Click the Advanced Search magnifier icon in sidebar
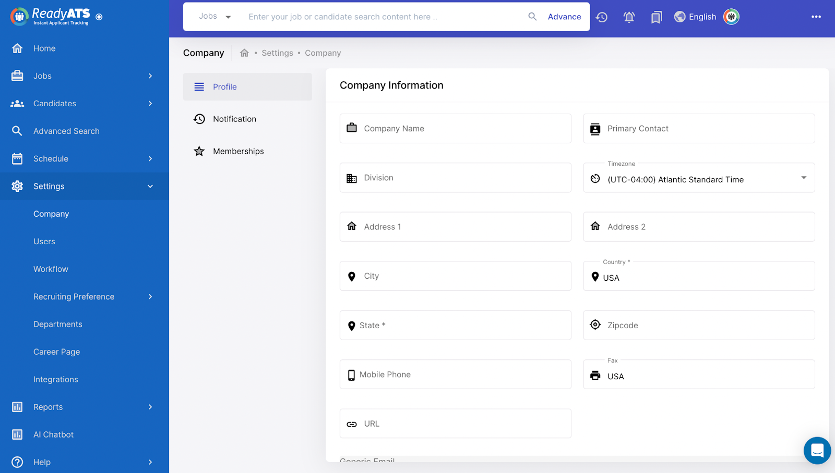835x473 pixels. pyautogui.click(x=17, y=131)
